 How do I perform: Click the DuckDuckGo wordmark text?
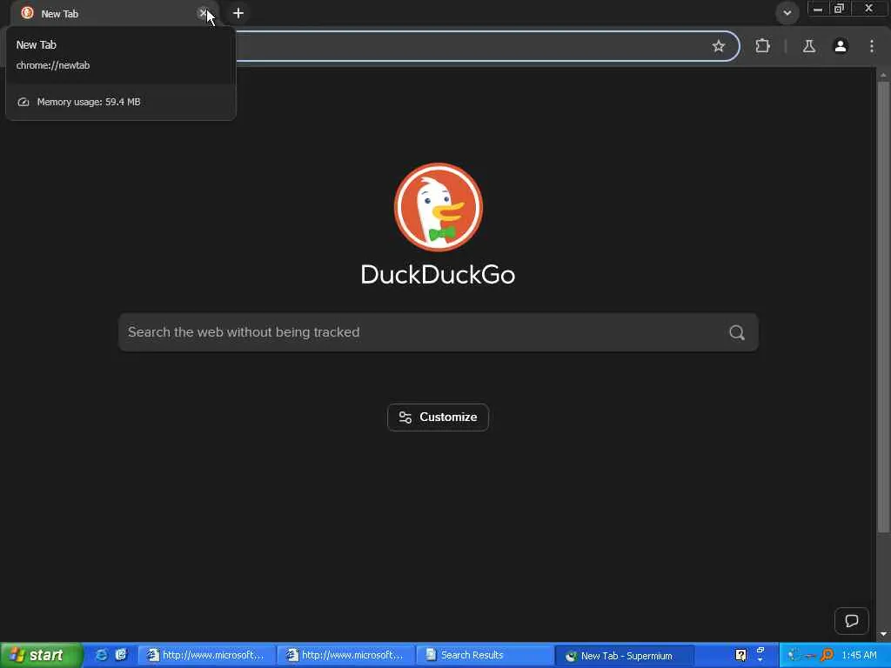[439, 275]
